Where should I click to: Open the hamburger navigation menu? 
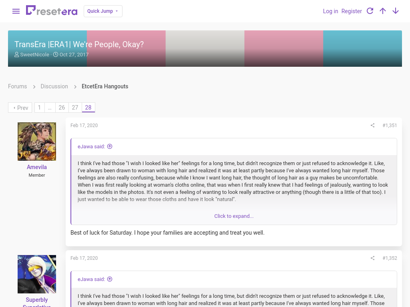click(x=16, y=11)
